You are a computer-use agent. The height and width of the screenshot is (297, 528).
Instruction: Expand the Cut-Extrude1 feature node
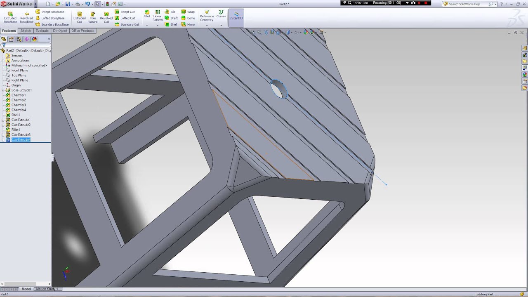pos(3,120)
